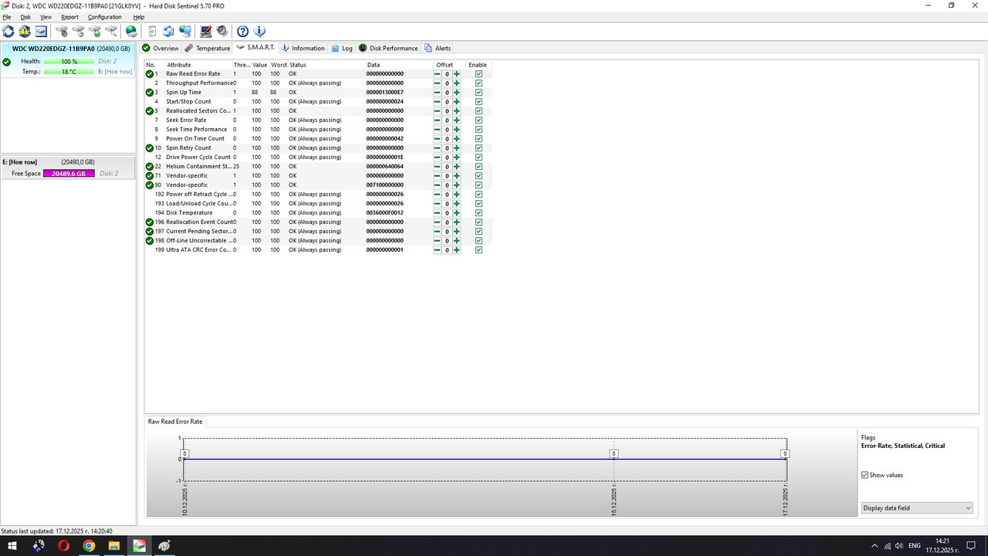Click the globe-with-disk online toolbar icon

132,31
